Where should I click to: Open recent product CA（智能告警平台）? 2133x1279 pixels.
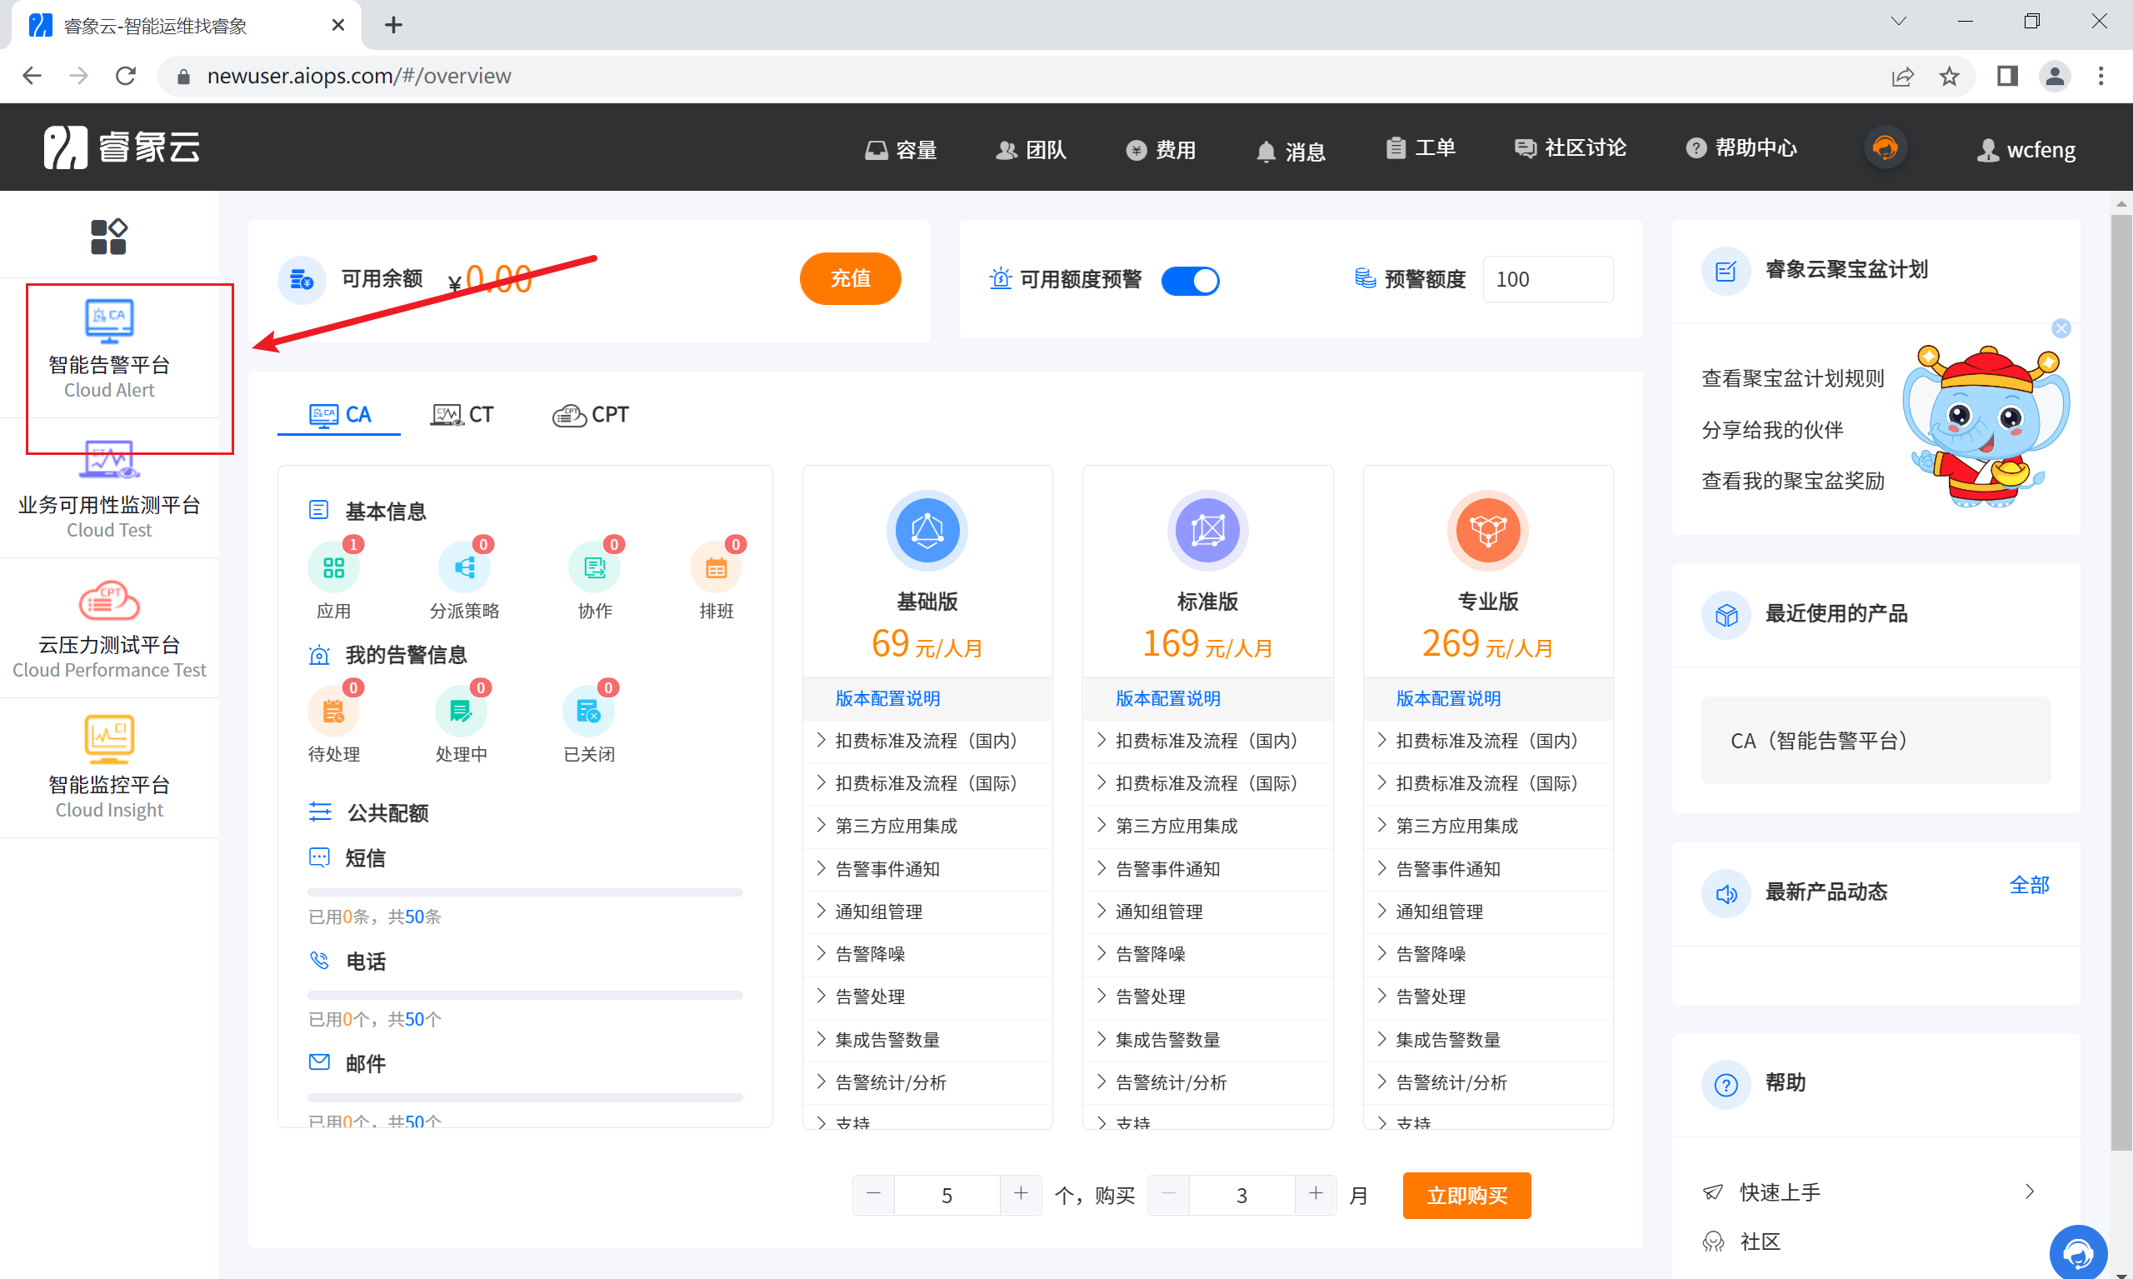(1876, 741)
